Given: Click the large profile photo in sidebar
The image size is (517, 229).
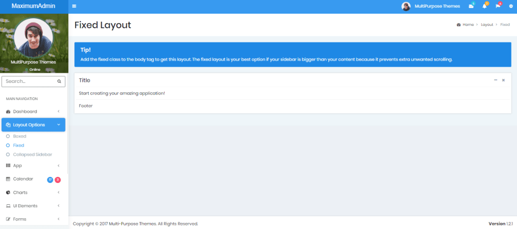Looking at the screenshot, I should point(33,37).
